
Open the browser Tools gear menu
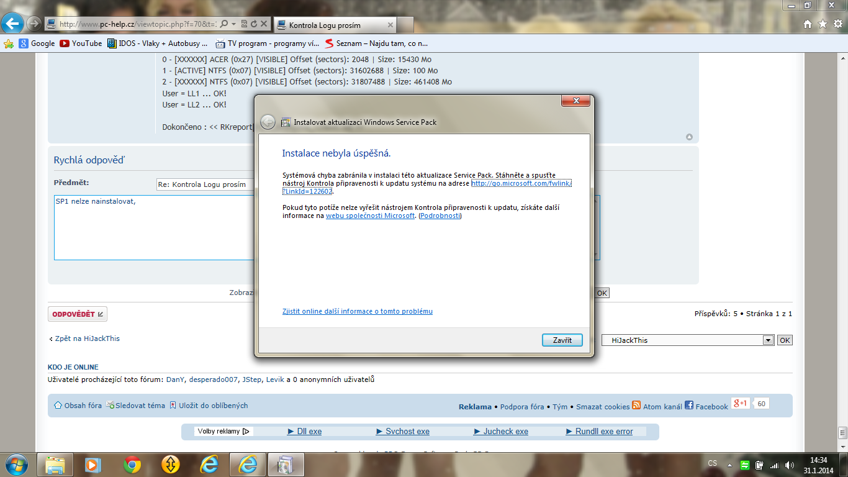click(x=837, y=24)
